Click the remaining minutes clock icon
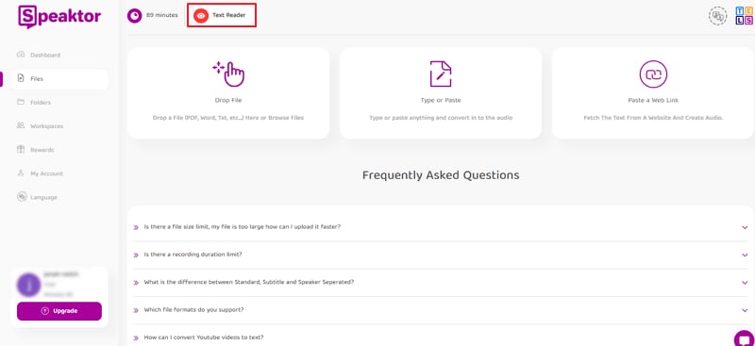 click(134, 15)
